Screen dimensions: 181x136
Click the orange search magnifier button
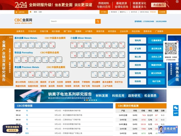[x=98, y=21]
